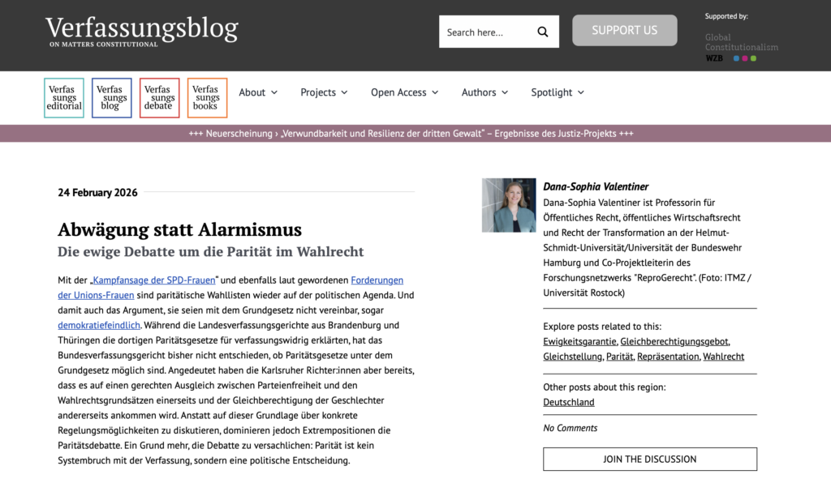
Task: Open the Spotlight menu
Action: pos(557,92)
